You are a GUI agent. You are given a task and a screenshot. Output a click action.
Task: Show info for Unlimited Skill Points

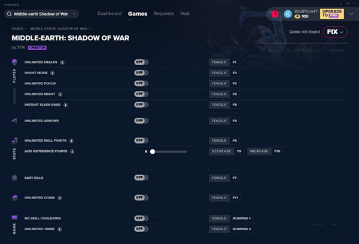tap(71, 141)
